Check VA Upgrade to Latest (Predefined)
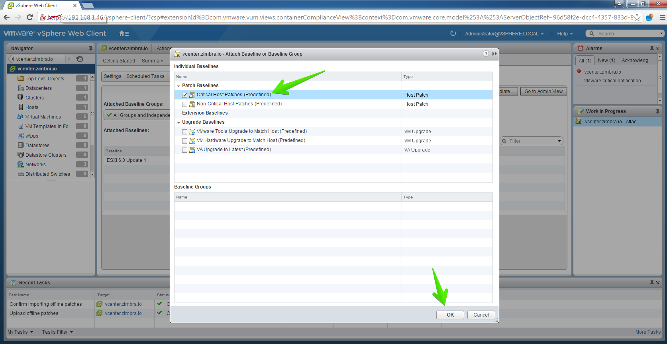Image resolution: width=667 pixels, height=344 pixels. pos(184,150)
